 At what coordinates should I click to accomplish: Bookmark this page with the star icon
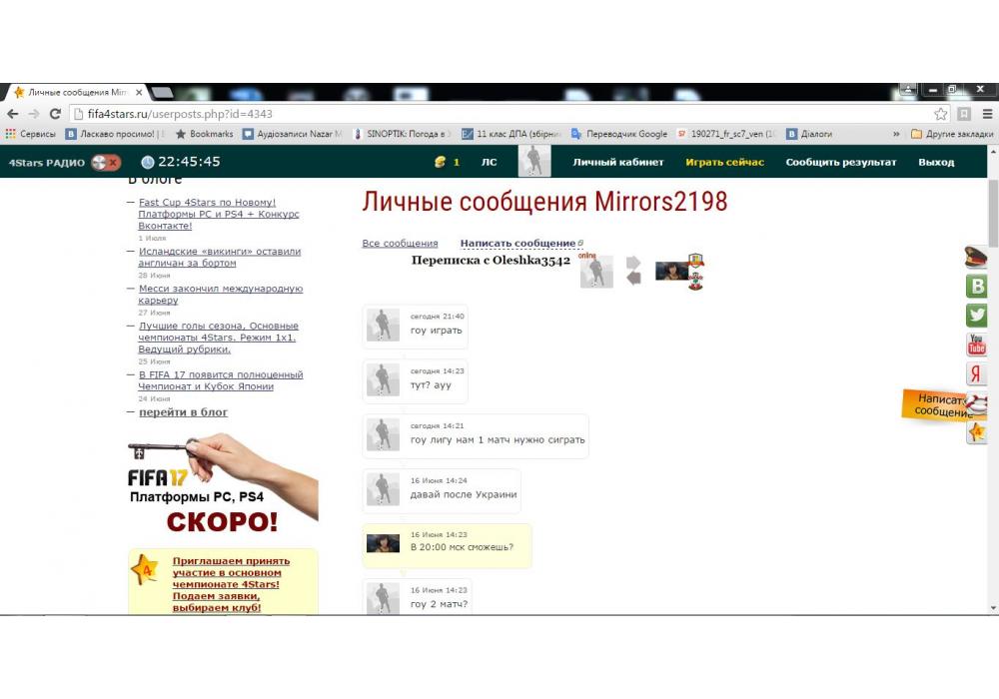tap(940, 114)
